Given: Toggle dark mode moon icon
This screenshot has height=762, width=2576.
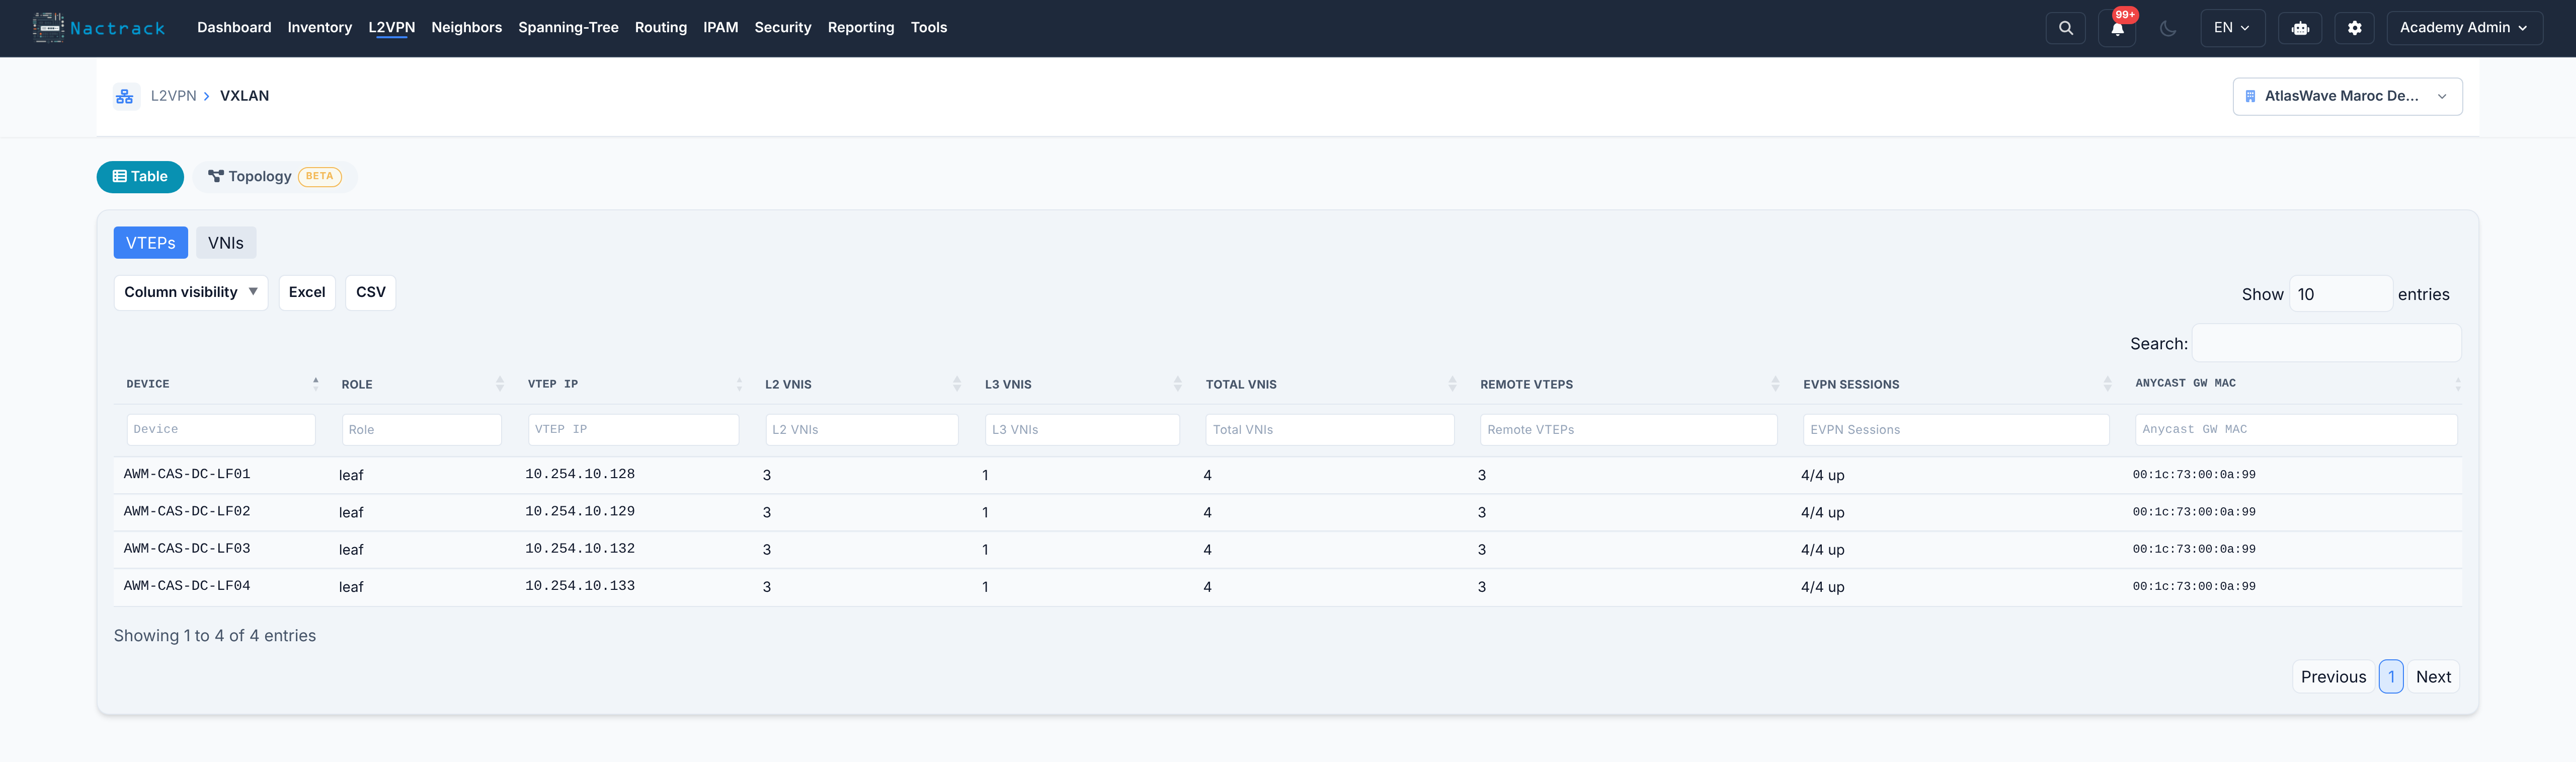Looking at the screenshot, I should [x=2167, y=28].
